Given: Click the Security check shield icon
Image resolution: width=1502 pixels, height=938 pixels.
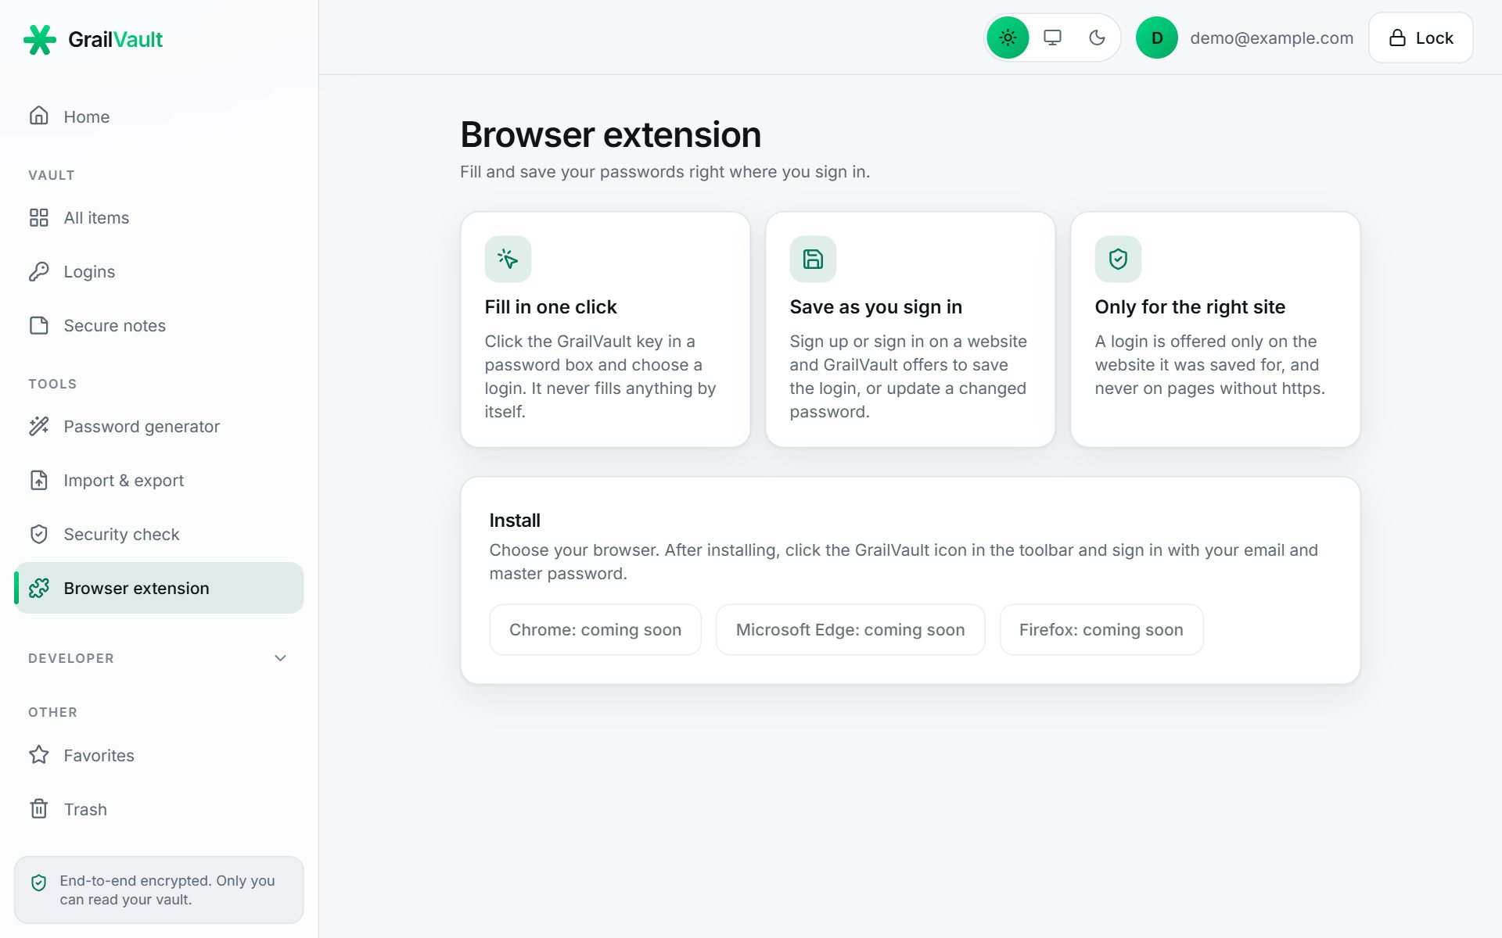Looking at the screenshot, I should click(x=39, y=534).
